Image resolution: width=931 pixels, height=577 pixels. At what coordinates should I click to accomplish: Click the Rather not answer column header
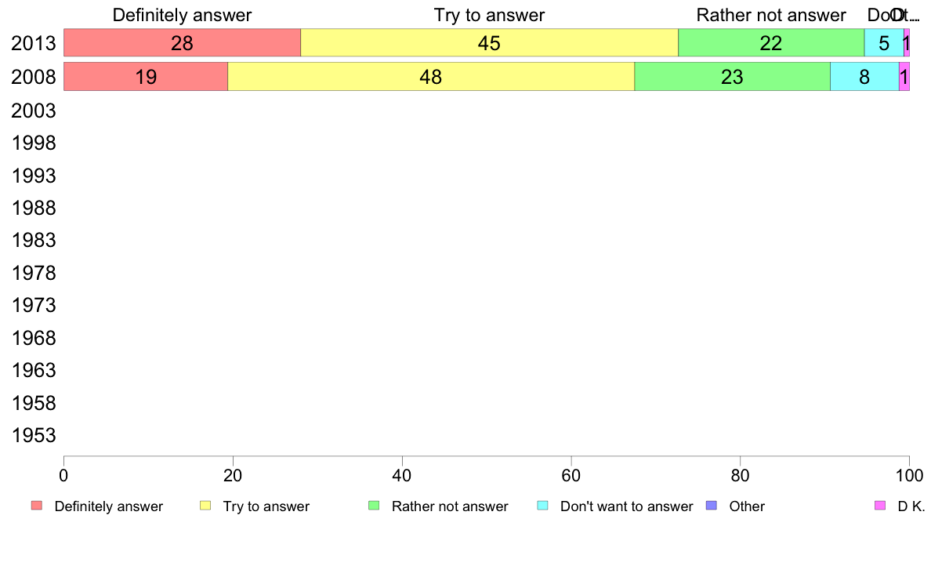770,15
